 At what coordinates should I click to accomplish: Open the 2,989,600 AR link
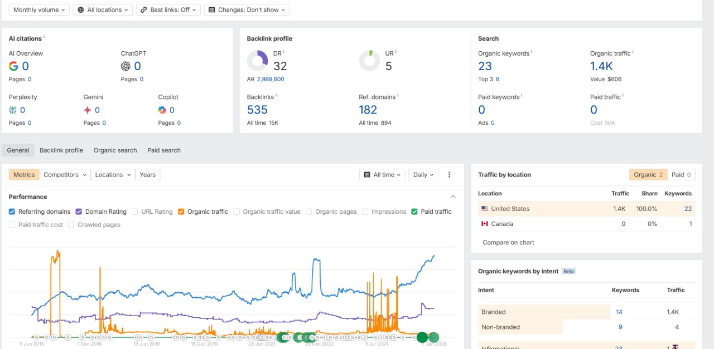pos(271,79)
